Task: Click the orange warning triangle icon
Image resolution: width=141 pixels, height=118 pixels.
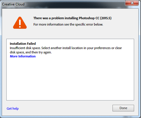Action: 20,23
